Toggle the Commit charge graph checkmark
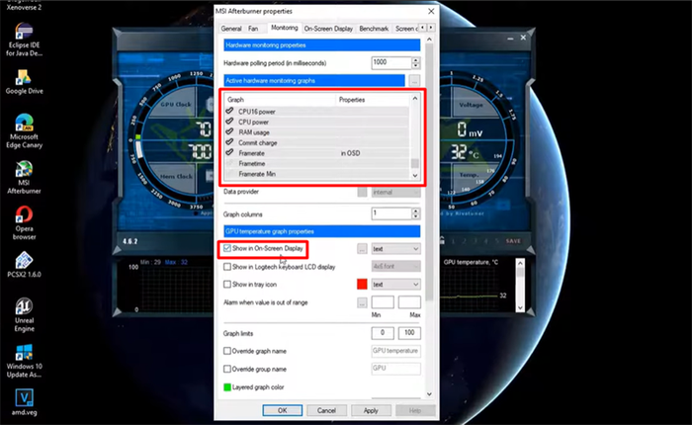Screen dimensions: 692x425 (x=229, y=142)
